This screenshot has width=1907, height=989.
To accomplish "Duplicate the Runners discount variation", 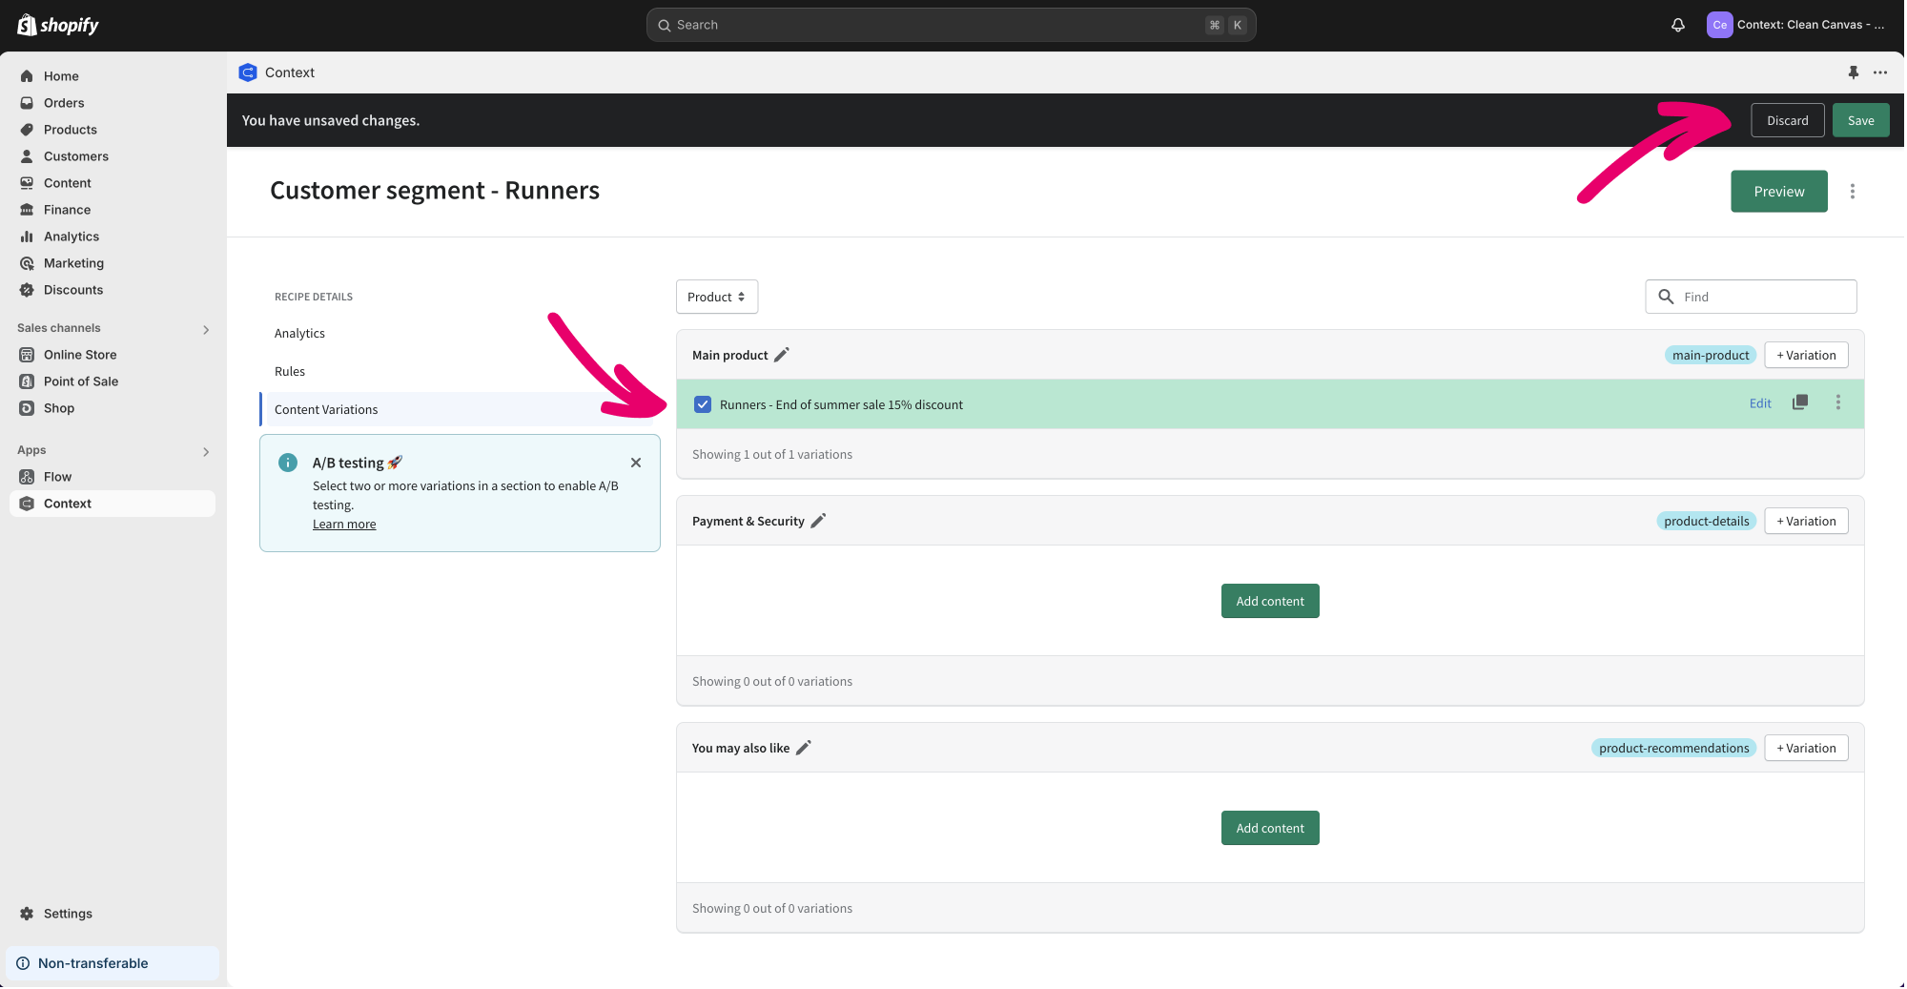I will click(x=1800, y=402).
